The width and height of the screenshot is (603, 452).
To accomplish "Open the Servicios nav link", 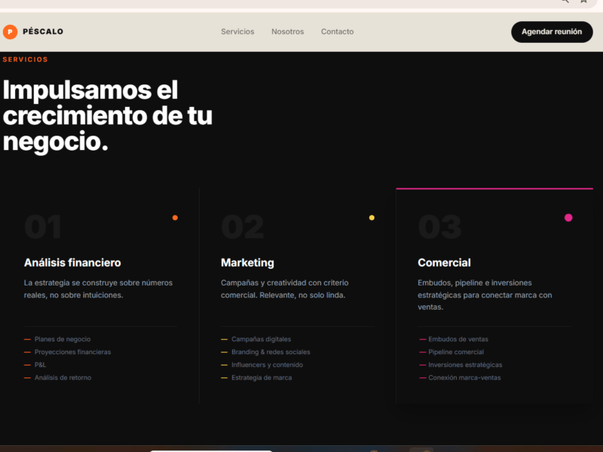I will 237,32.
